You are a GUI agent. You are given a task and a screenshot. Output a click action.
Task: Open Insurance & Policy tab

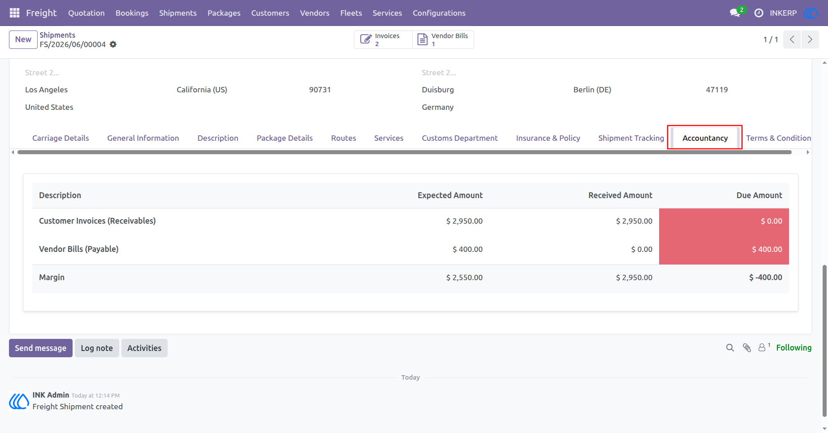click(548, 138)
